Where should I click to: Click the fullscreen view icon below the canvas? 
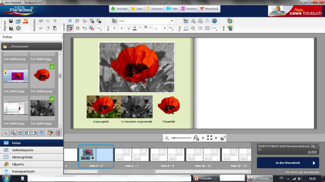click(x=209, y=138)
